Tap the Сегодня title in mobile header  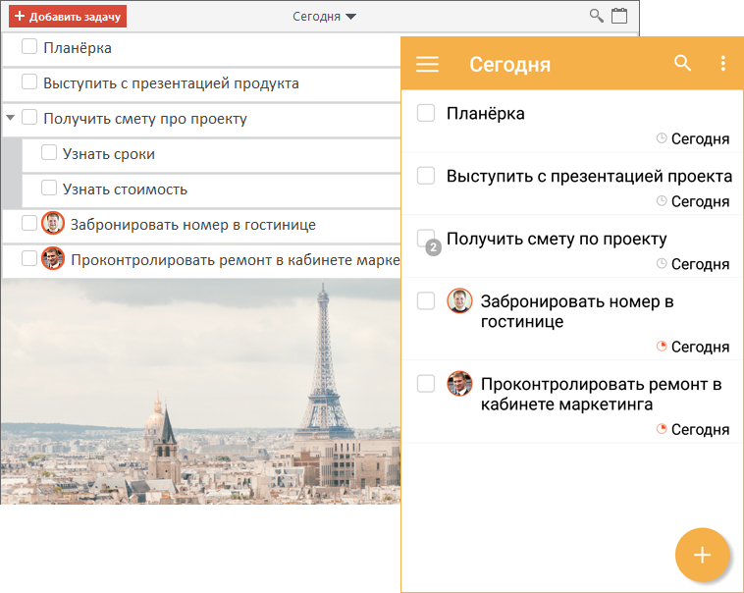pos(510,64)
